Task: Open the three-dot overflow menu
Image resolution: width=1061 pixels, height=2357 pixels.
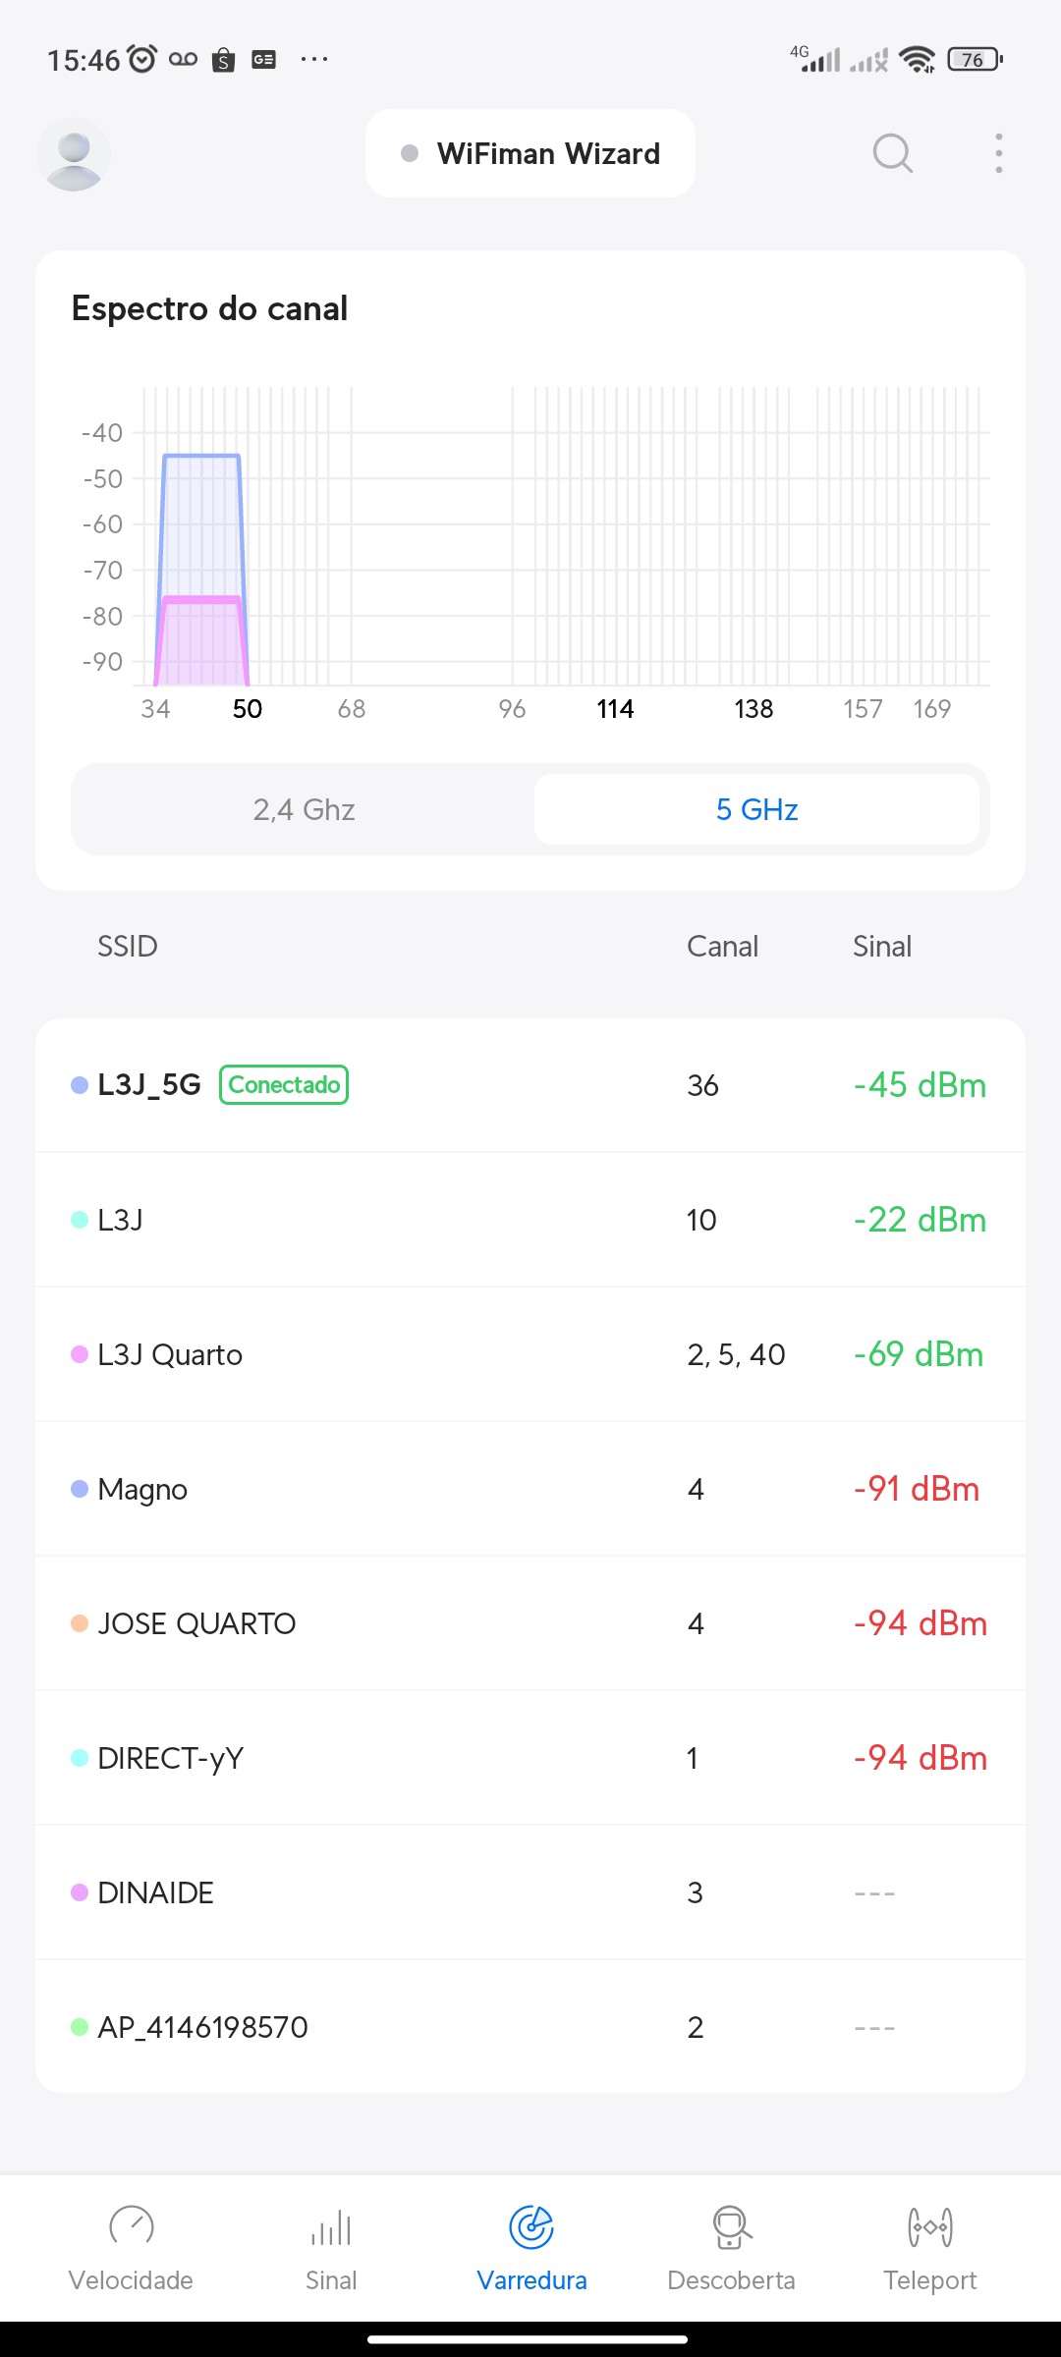Action: [x=998, y=153]
